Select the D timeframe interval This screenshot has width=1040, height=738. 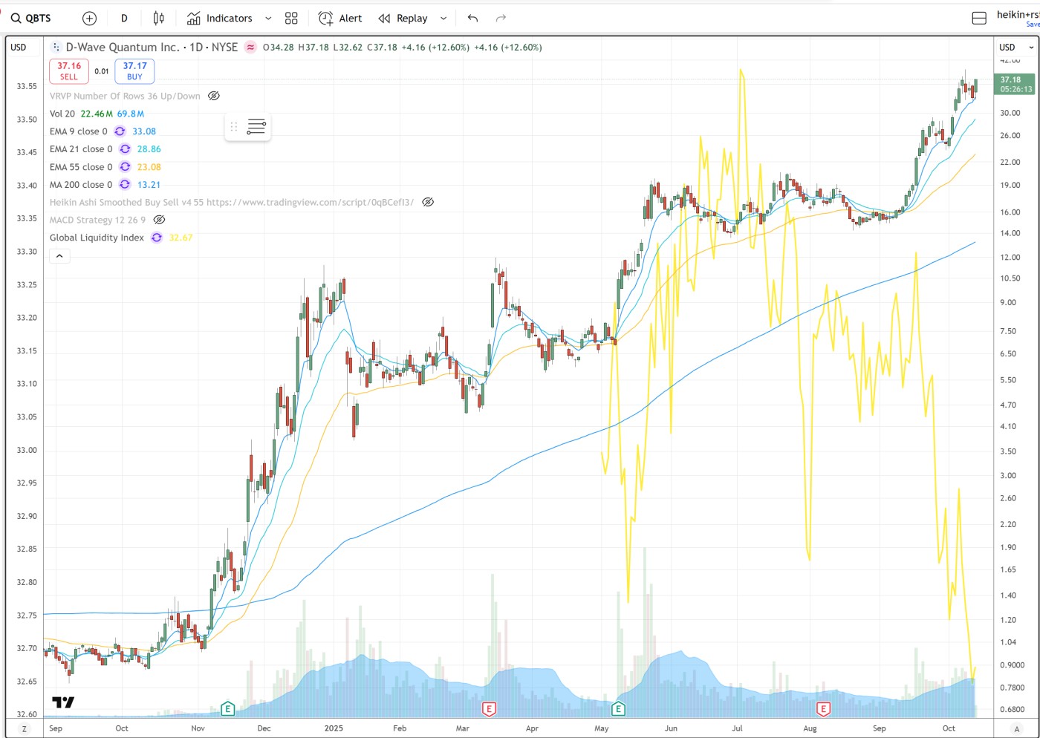[124, 19]
